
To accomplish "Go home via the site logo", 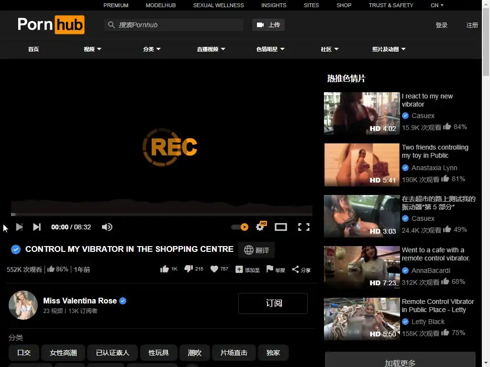I will click(x=51, y=25).
